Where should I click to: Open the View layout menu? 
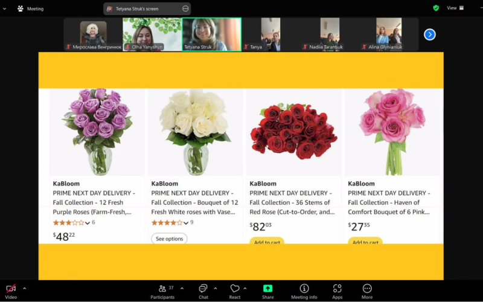(455, 8)
